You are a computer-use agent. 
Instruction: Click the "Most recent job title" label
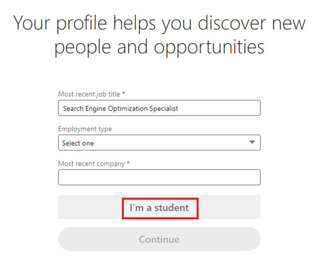coord(89,94)
